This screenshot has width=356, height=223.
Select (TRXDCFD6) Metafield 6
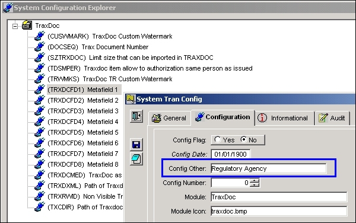tap(83, 143)
